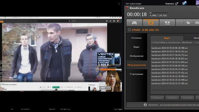The width and height of the screenshot is (199, 112).
Task: Select file bandicam 2019-02-05 18-54-33-483.avi
Action: pos(169,69)
